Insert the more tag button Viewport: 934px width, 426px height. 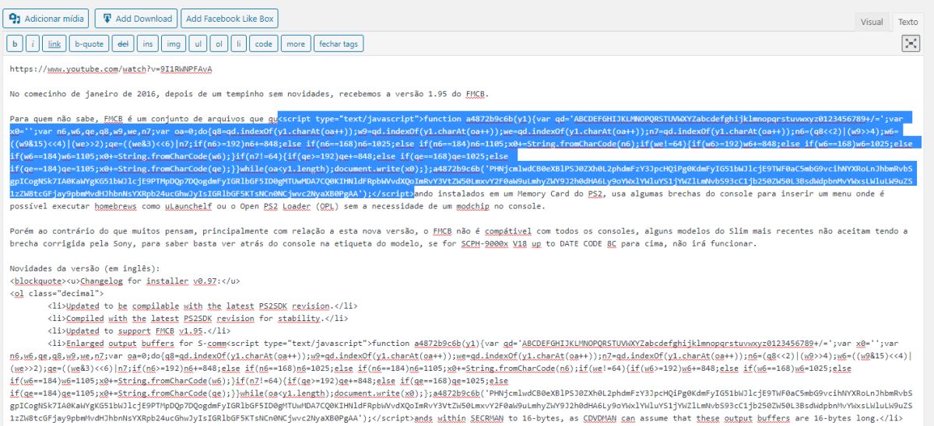(296, 44)
